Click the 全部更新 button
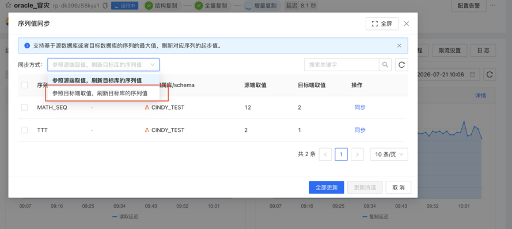This screenshot has height=229, width=512. [327, 187]
